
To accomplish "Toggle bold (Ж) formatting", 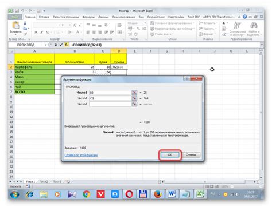I will click(36, 33).
